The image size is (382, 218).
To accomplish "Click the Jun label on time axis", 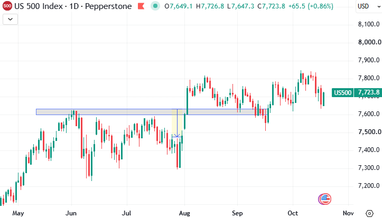I will [71, 213].
